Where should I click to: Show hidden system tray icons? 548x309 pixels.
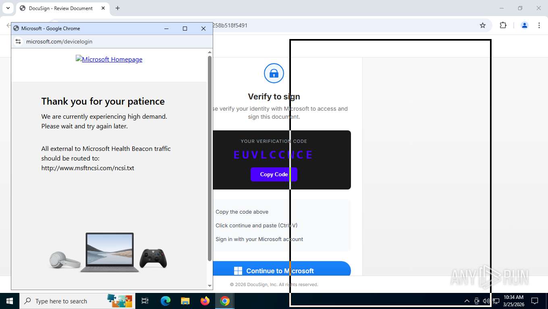coord(467,301)
